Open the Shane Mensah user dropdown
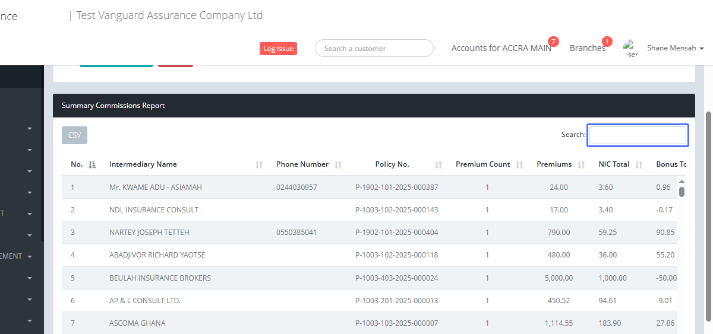The width and height of the screenshot is (713, 334). tap(675, 48)
